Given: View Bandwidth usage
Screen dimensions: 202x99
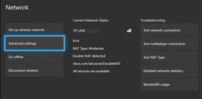Looking at the screenshot, I should tap(169, 84).
